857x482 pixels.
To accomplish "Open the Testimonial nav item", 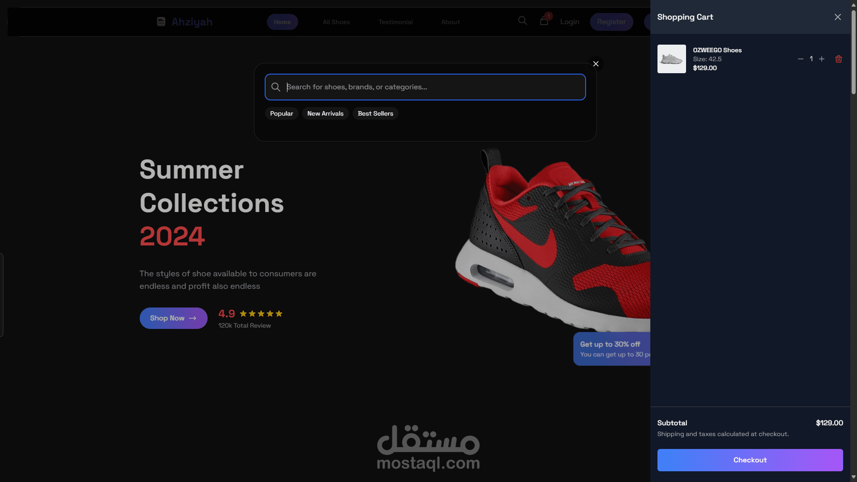I will [x=395, y=22].
